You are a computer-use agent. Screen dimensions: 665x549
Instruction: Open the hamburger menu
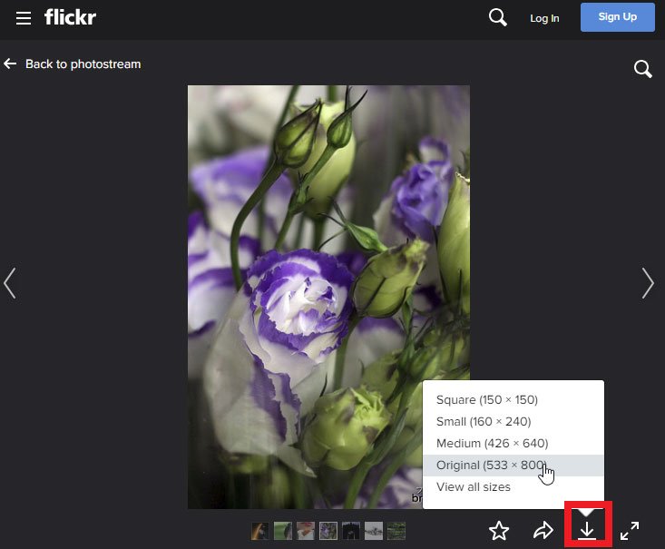[24, 18]
